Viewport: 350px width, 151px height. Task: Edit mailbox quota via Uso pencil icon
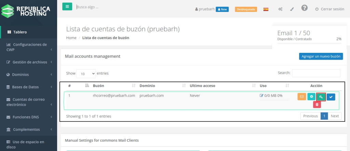pyautogui.click(x=261, y=96)
